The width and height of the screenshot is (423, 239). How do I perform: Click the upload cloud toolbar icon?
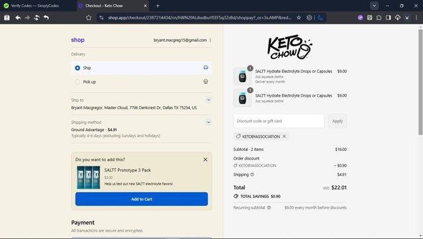tap(398, 18)
